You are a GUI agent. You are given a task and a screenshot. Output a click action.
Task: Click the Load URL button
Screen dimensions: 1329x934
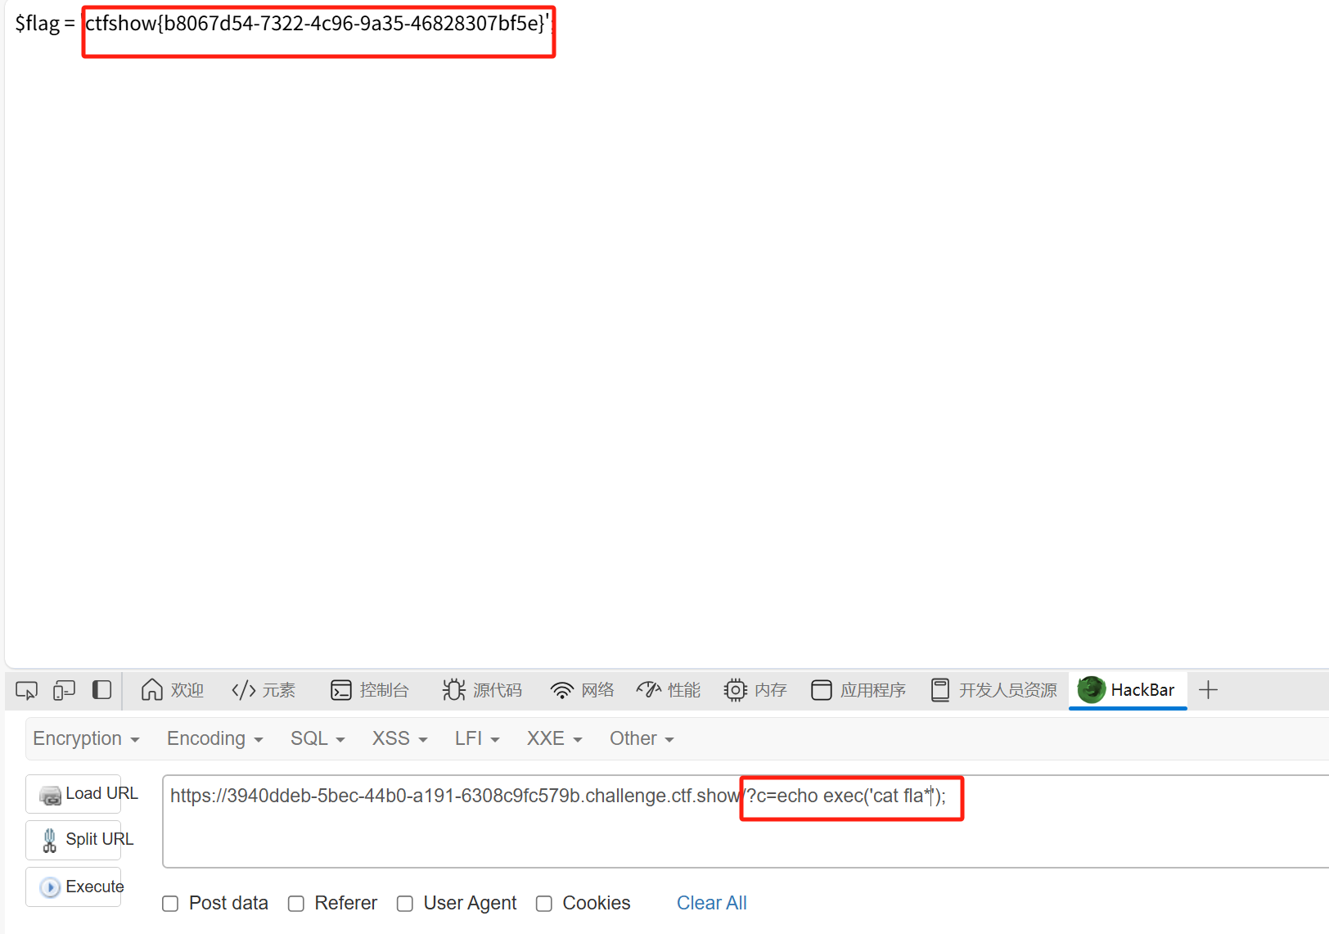(x=74, y=794)
